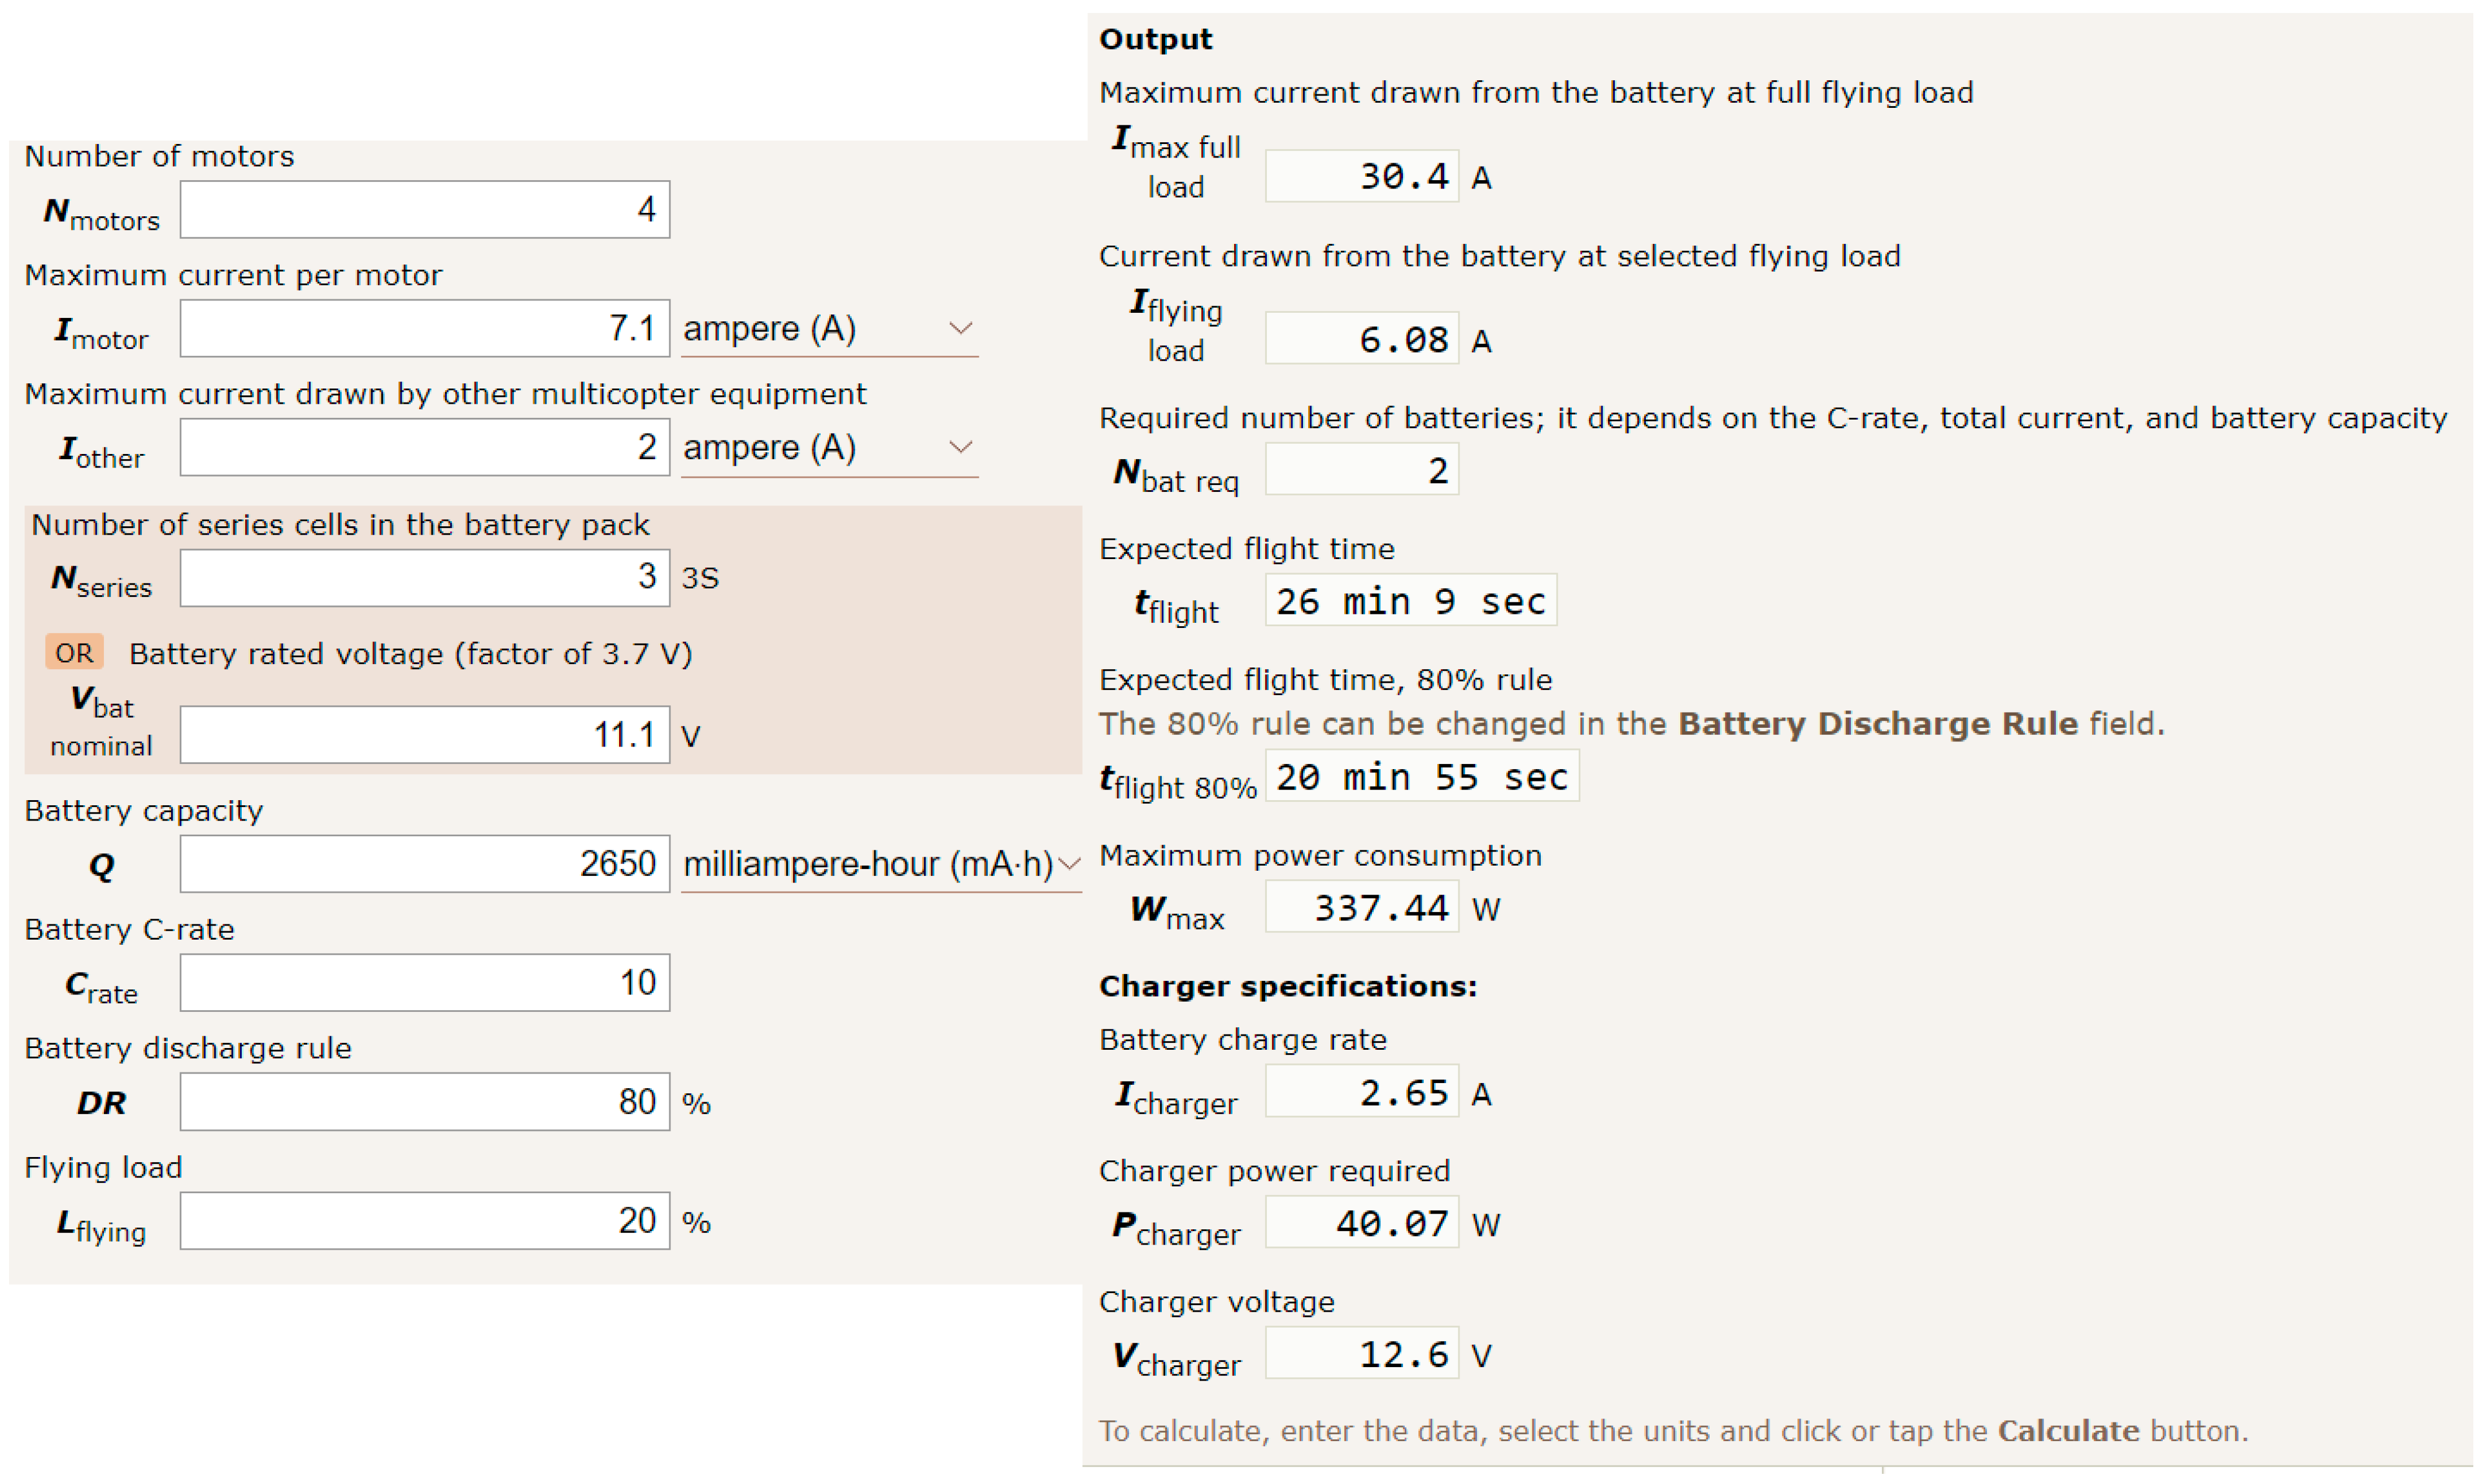This screenshot has height=1484, width=2488.
Task: Click the 80% rule flight time output
Action: (x=1422, y=777)
